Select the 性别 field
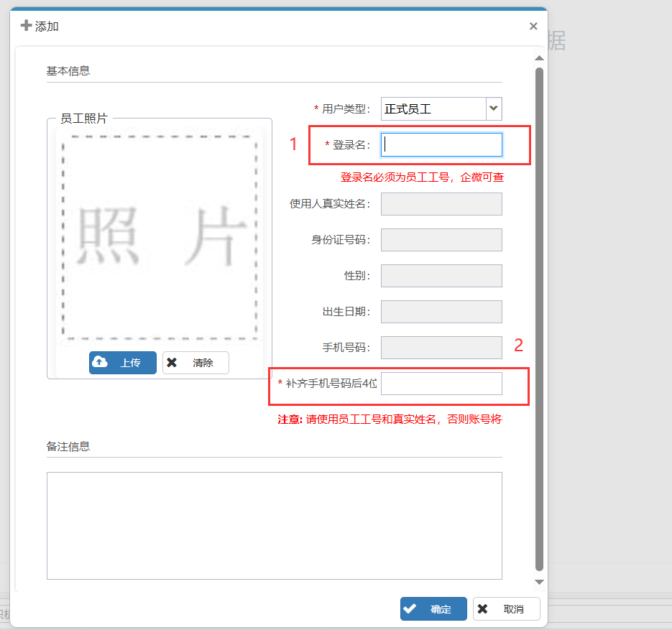672x630 pixels. click(x=441, y=276)
